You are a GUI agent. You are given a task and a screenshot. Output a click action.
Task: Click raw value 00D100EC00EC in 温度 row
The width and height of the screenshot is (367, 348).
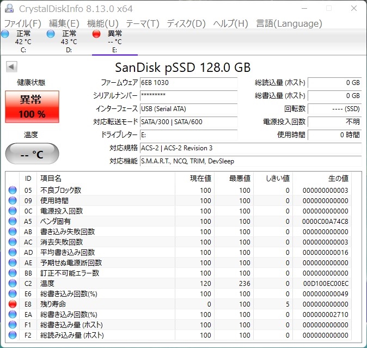click(326, 284)
